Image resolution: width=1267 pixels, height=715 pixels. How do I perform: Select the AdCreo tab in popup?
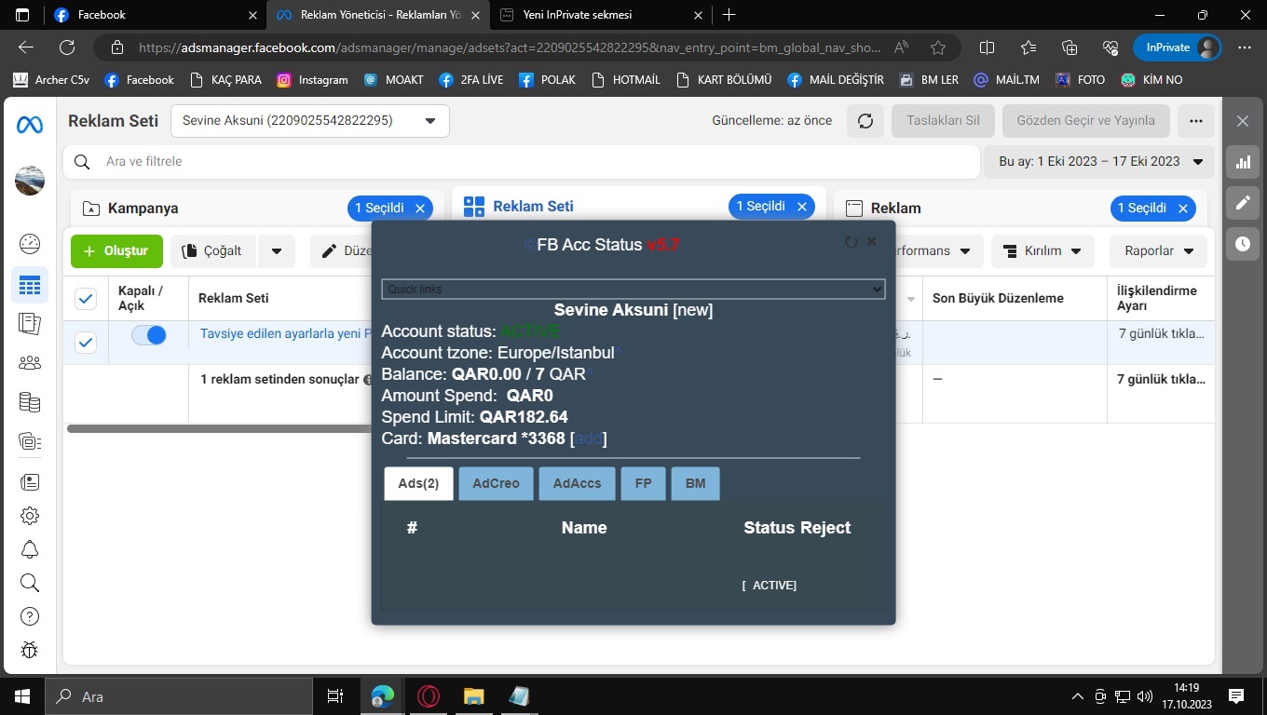tap(496, 483)
